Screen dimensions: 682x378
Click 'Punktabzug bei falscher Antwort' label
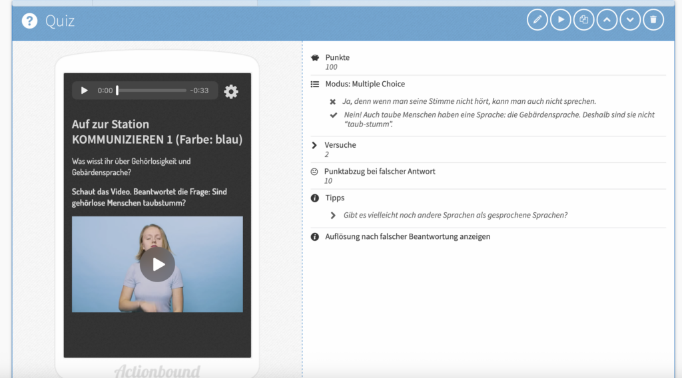click(x=380, y=172)
